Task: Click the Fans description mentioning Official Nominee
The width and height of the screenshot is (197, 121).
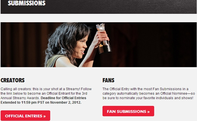Action: click(x=149, y=93)
